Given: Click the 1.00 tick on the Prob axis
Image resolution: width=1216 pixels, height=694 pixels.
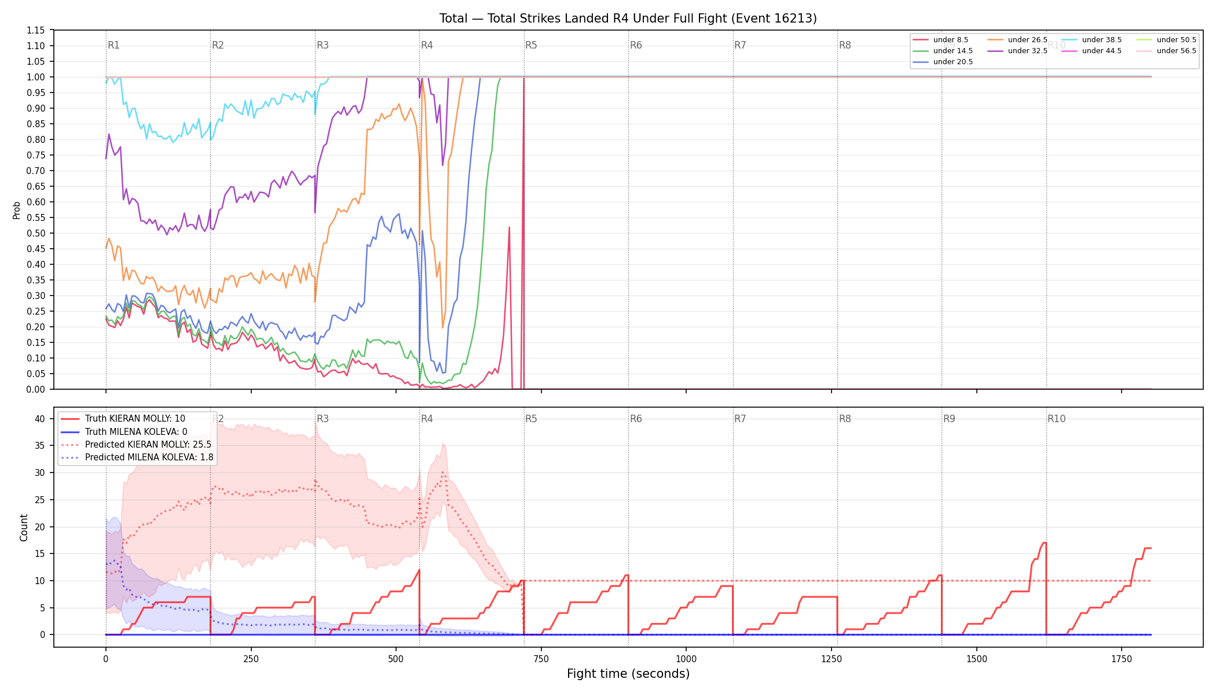Looking at the screenshot, I should [x=36, y=77].
